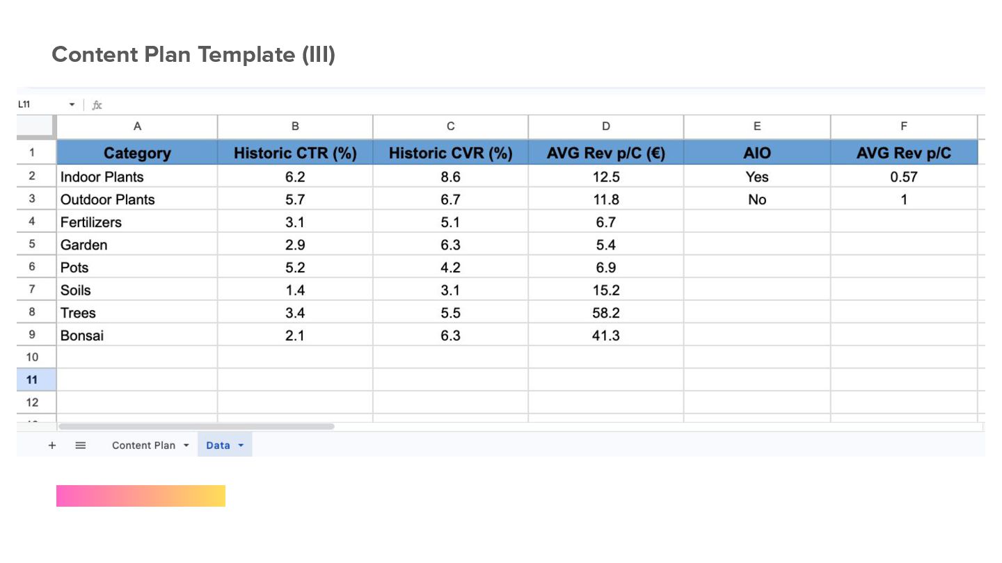
Task: Click the Historic CTR (%) header cell
Action: tap(295, 153)
